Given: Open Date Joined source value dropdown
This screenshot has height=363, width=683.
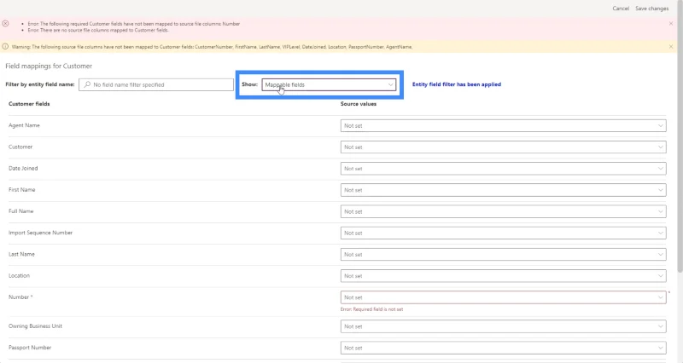Looking at the screenshot, I should coord(503,169).
